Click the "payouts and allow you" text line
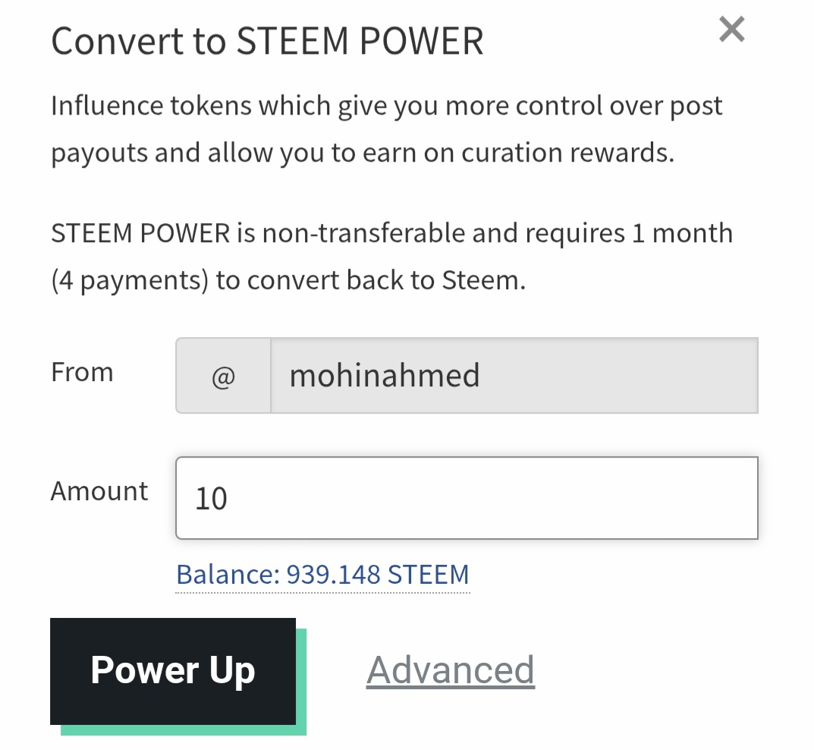The image size is (814, 750). [x=363, y=153]
